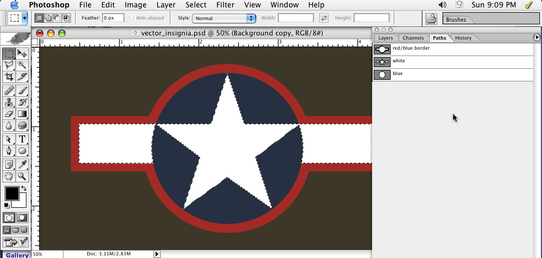
Task: Select the Zoom magnifier tool
Action: pos(22,176)
